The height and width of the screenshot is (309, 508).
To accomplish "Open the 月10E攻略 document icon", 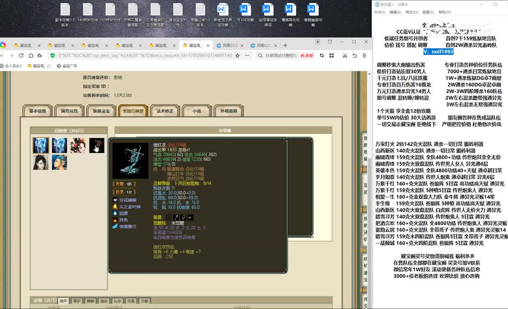I will 245,13.
